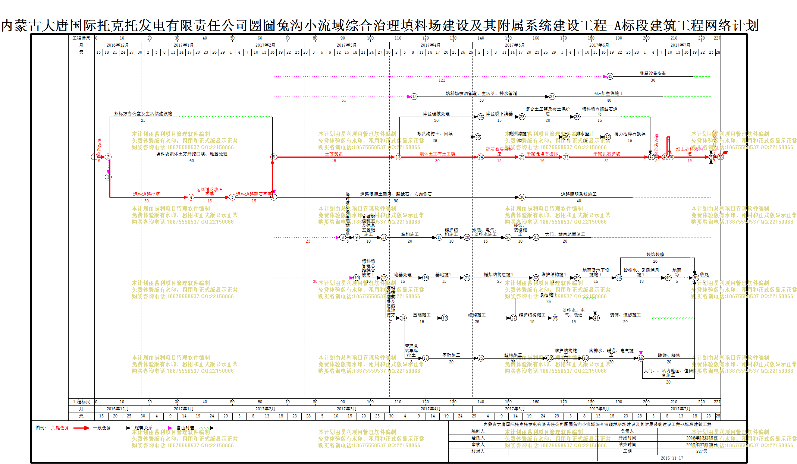Click the 截洪沟挖土、回填 task label
Viewport: 797px width, 464px height.
pyautogui.click(x=434, y=134)
